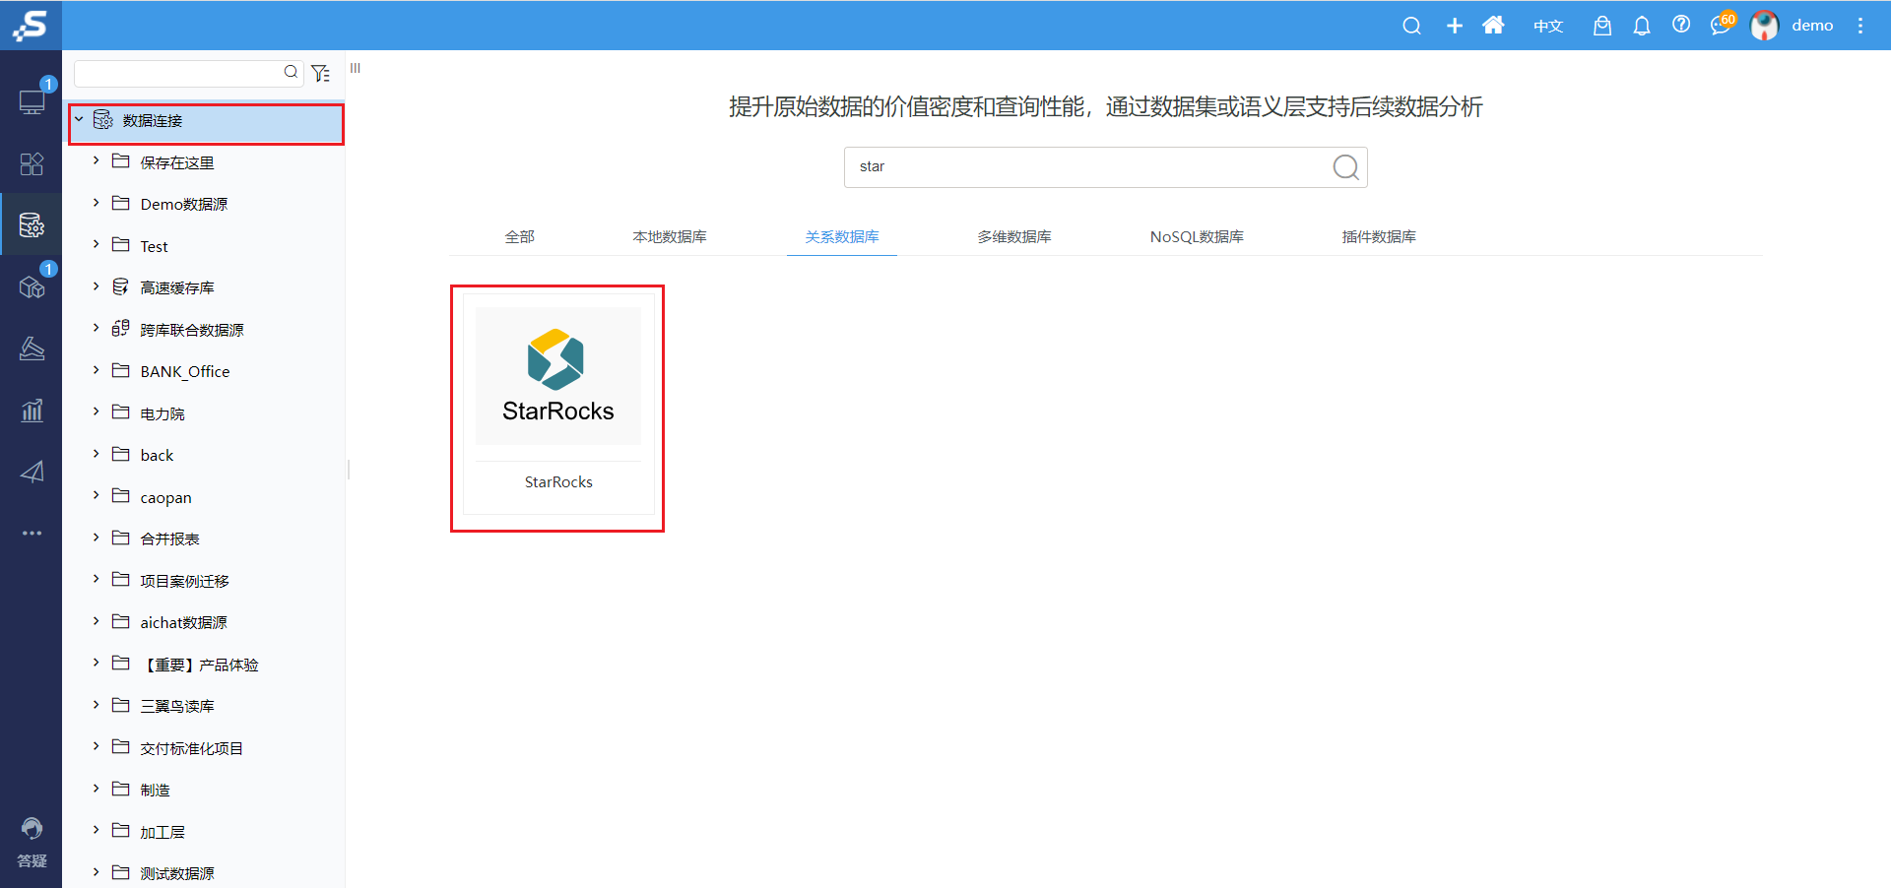Click the tree filter icon

pos(320,73)
